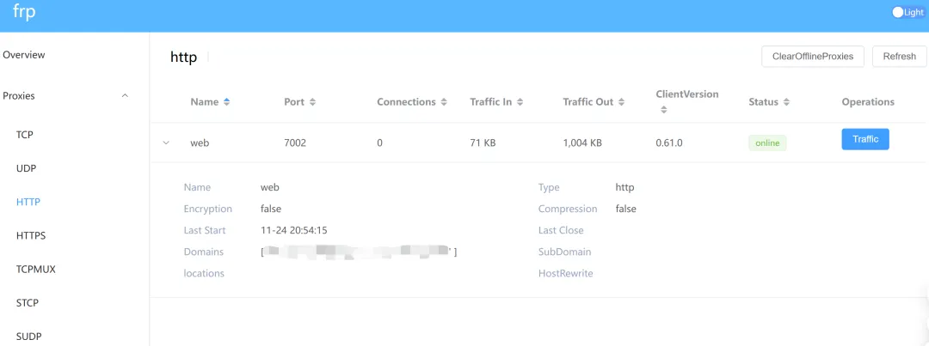Sort by Status column arrows
Screen dimensions: 929x346
(786, 102)
